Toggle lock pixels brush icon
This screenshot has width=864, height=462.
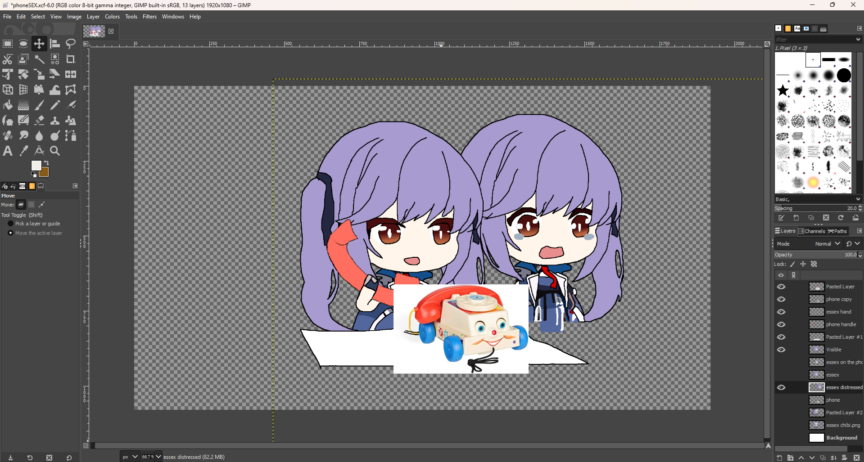pos(792,264)
